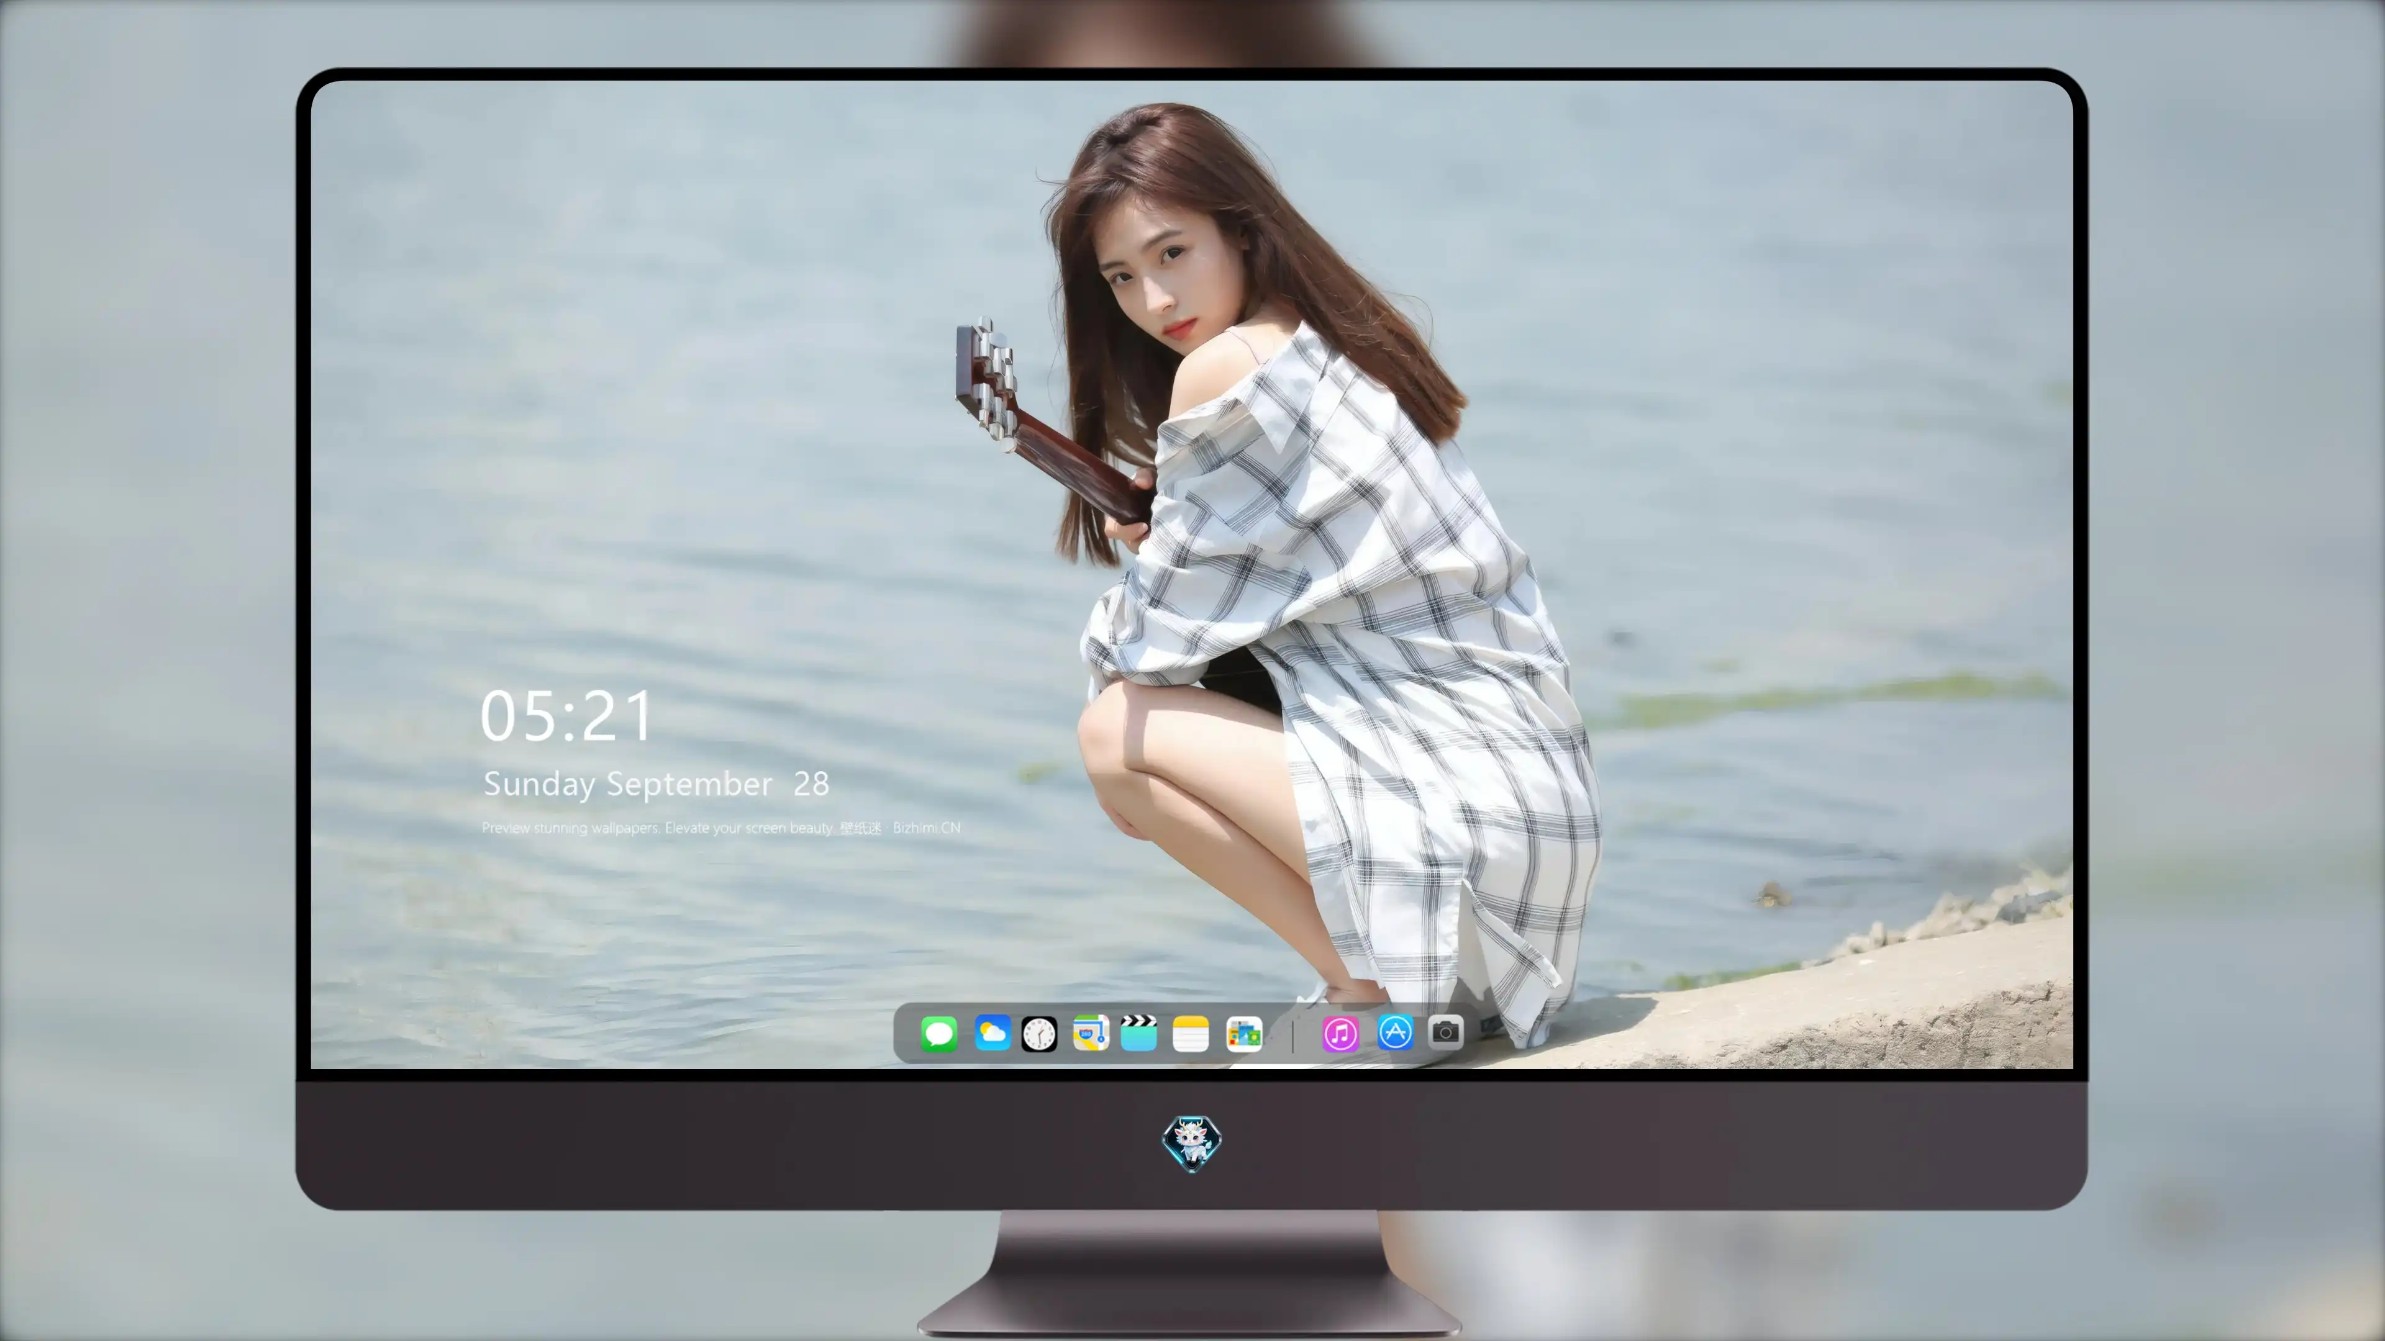This screenshot has width=2385, height=1341.
Task: Open the App Store in the dock
Action: 1395,1032
